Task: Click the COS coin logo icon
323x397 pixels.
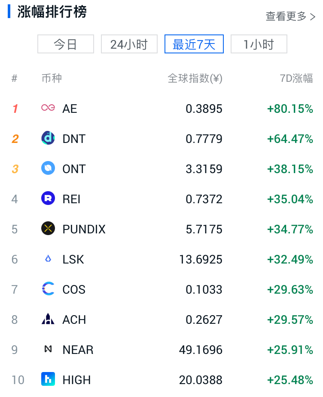Action: click(x=48, y=289)
